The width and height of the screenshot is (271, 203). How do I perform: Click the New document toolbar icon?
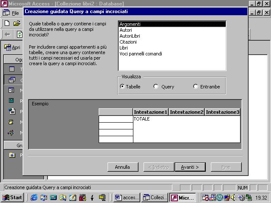click(x=7, y=23)
